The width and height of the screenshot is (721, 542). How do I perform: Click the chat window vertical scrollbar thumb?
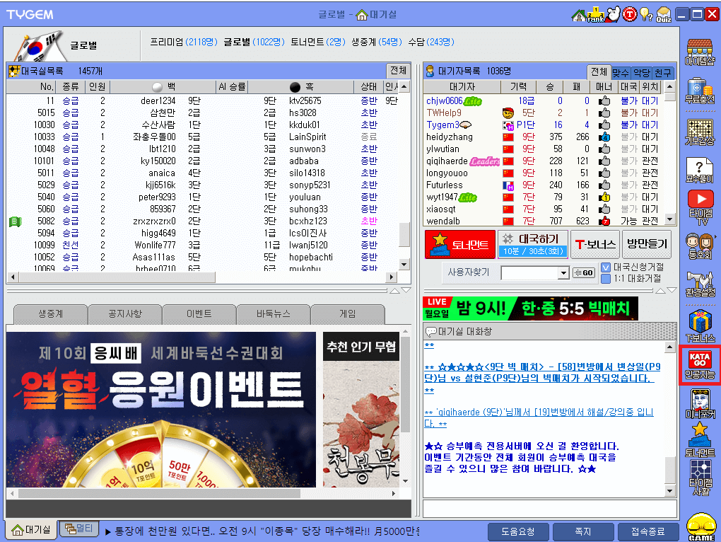pos(670,470)
